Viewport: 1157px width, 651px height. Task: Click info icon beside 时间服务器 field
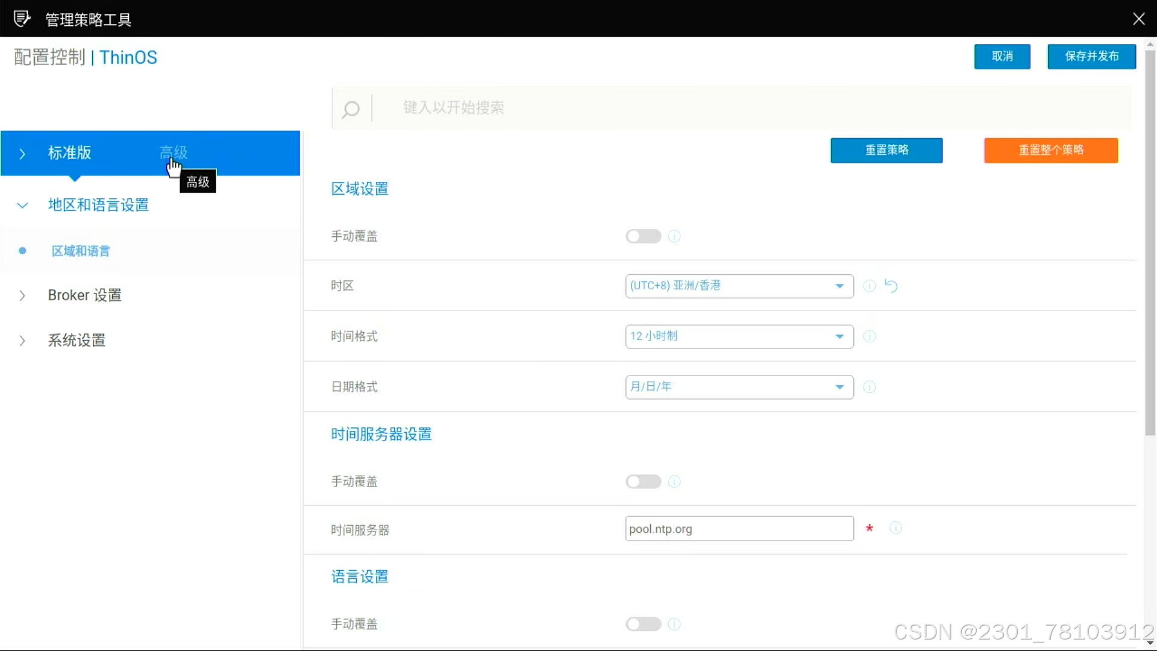point(896,528)
